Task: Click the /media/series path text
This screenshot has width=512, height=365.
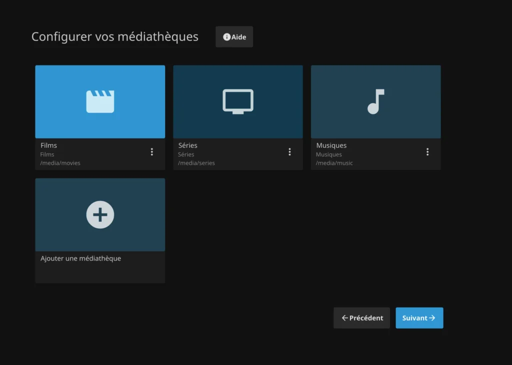Action: tap(196, 163)
